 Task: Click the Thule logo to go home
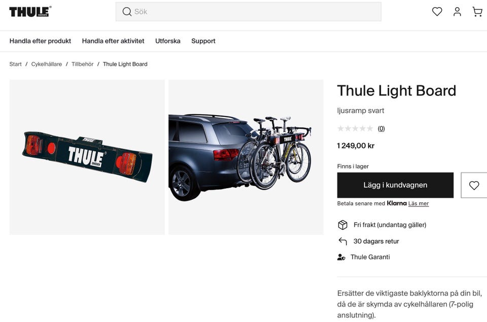30,12
